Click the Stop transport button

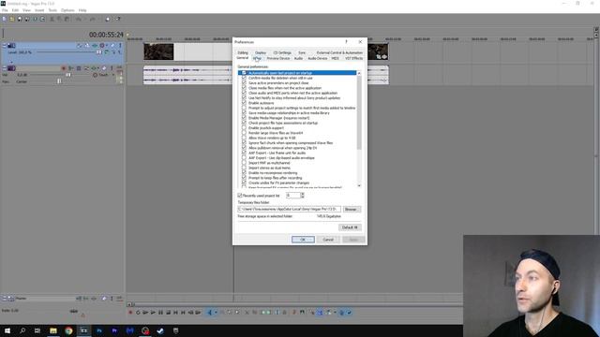tap(168, 313)
